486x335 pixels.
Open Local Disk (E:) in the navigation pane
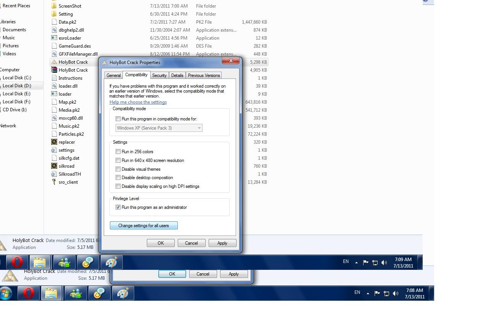point(16,94)
